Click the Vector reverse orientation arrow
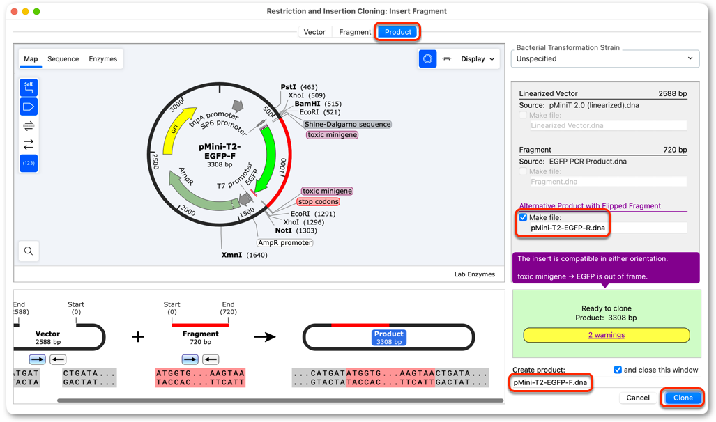 click(58, 359)
